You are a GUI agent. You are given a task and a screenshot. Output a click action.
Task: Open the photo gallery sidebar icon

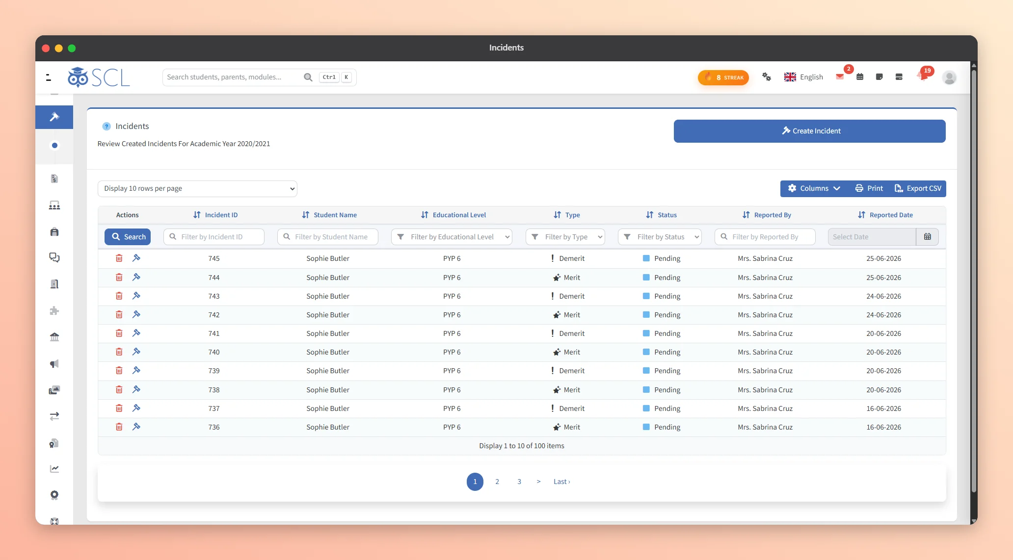point(54,390)
